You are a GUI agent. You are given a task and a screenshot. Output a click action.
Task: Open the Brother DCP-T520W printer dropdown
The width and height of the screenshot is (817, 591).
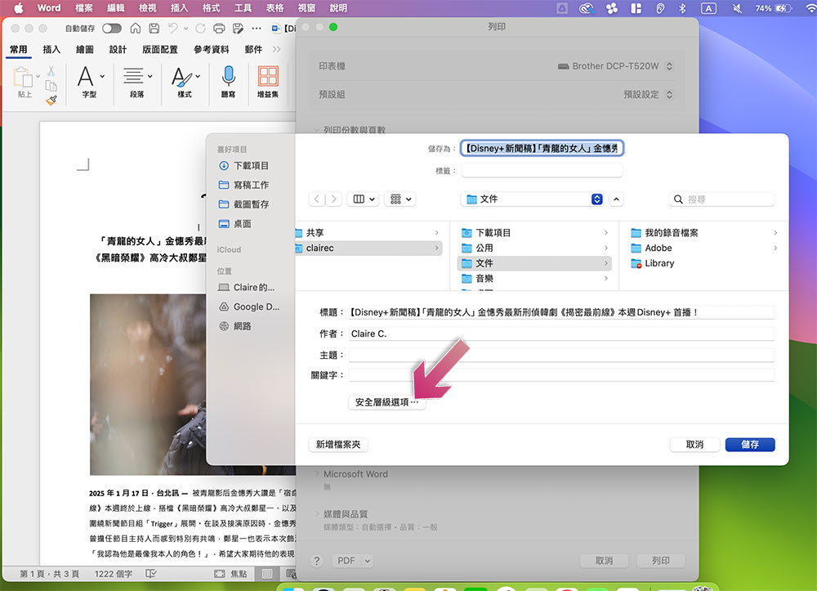click(615, 66)
